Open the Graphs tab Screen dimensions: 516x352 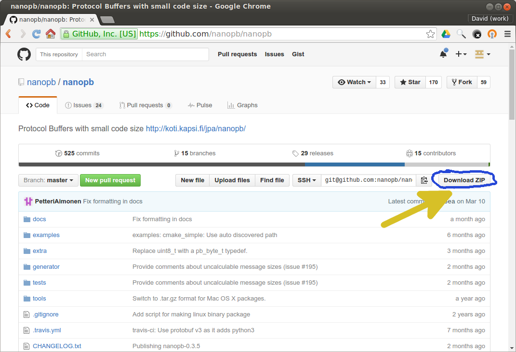click(x=242, y=105)
